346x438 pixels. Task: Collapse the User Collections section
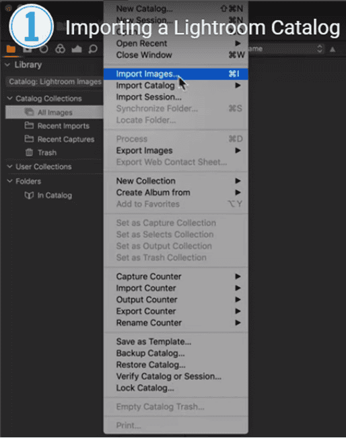coord(10,166)
